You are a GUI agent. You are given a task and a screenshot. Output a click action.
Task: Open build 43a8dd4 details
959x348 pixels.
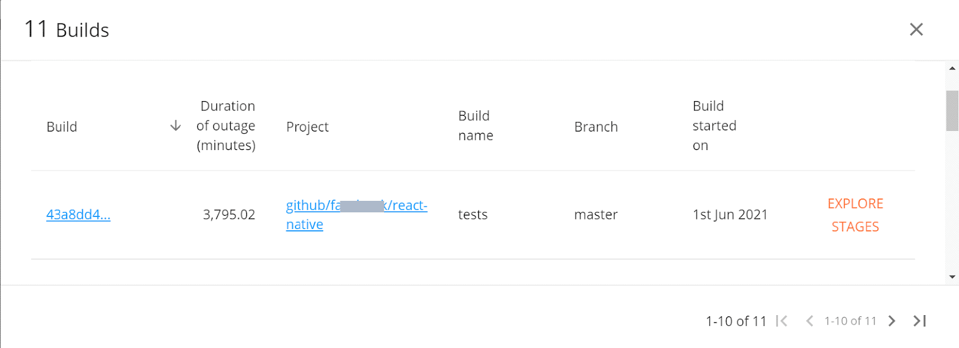[x=78, y=214]
